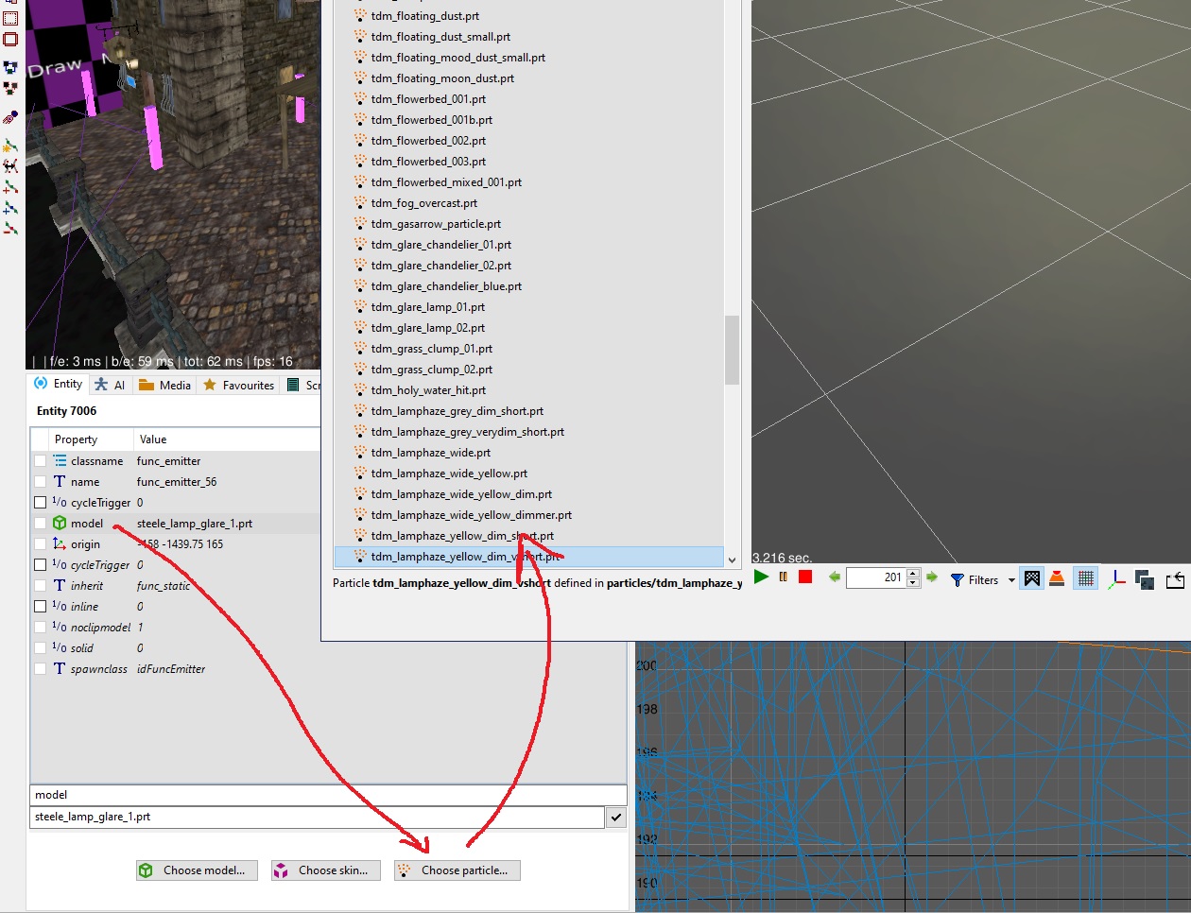Increment the frame number spinner up arrow
The width and height of the screenshot is (1191, 913).
[x=913, y=573]
